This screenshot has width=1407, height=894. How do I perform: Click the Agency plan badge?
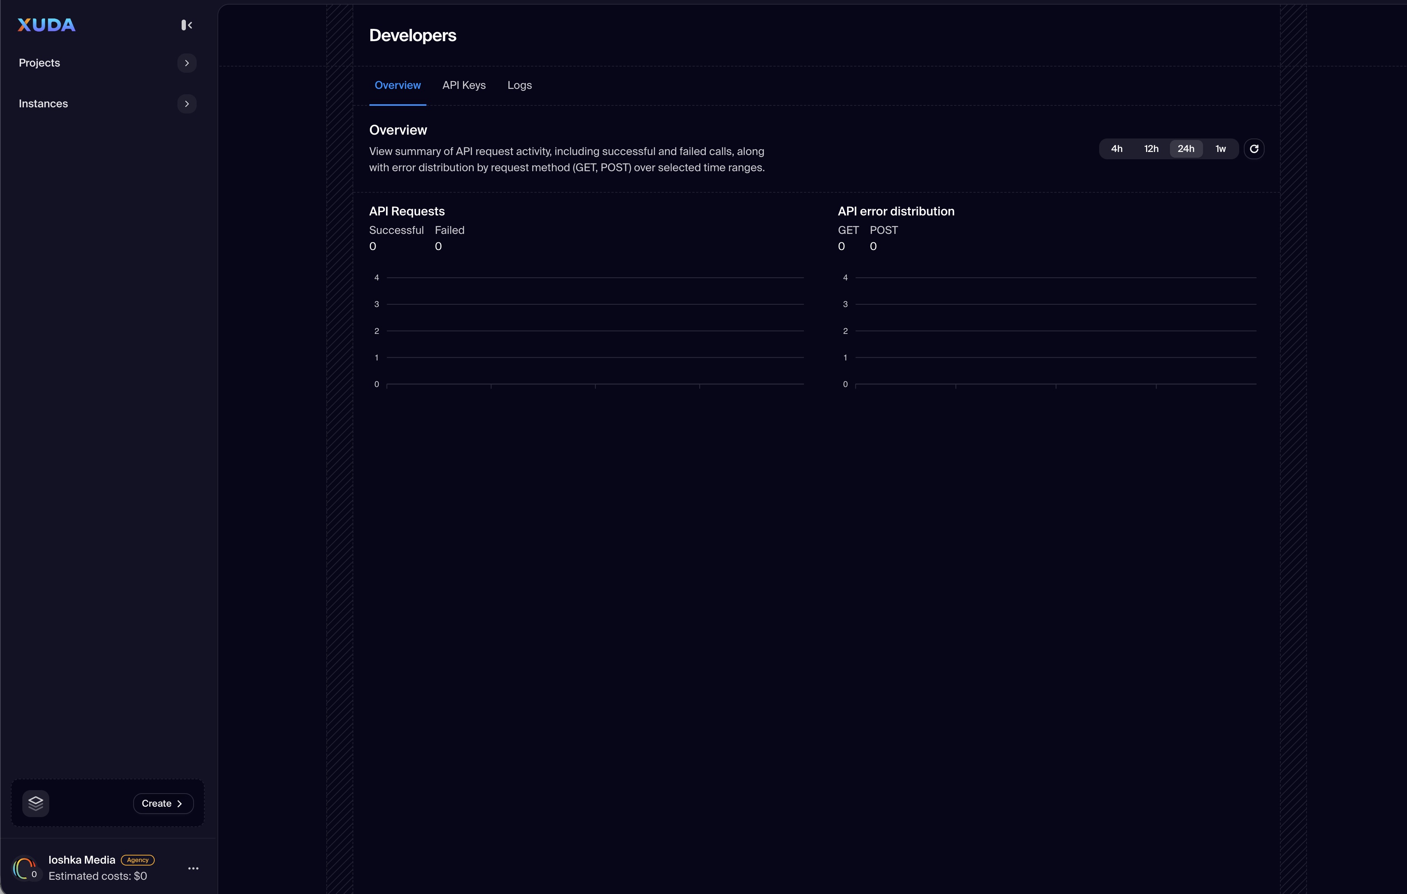pos(137,859)
